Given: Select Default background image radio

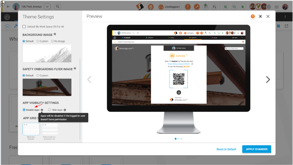Looking at the screenshot, I should [x=24, y=41].
